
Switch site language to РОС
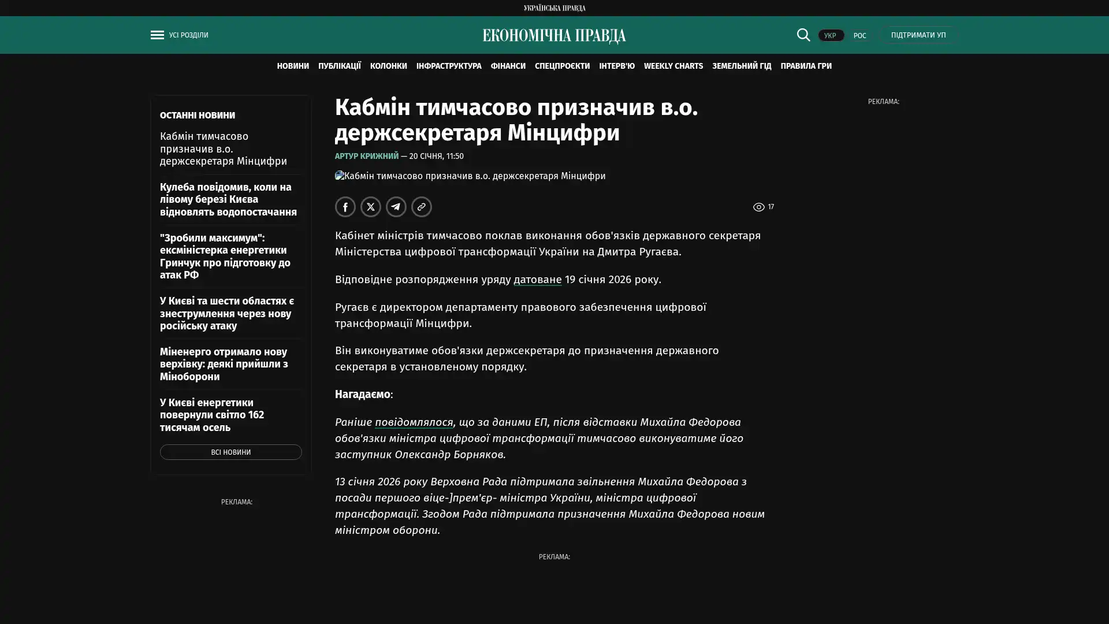tap(859, 35)
